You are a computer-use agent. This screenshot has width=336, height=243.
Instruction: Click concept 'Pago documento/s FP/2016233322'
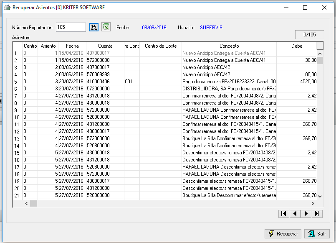229,82
